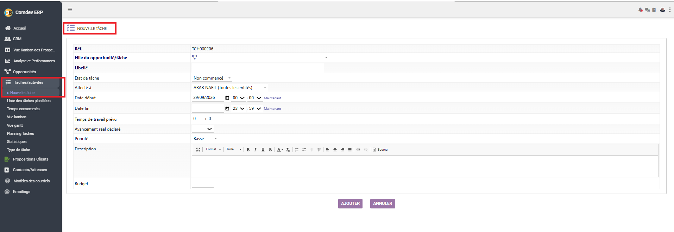Click the Budget input field
Viewport: 674px width, 232px height.
[203, 184]
